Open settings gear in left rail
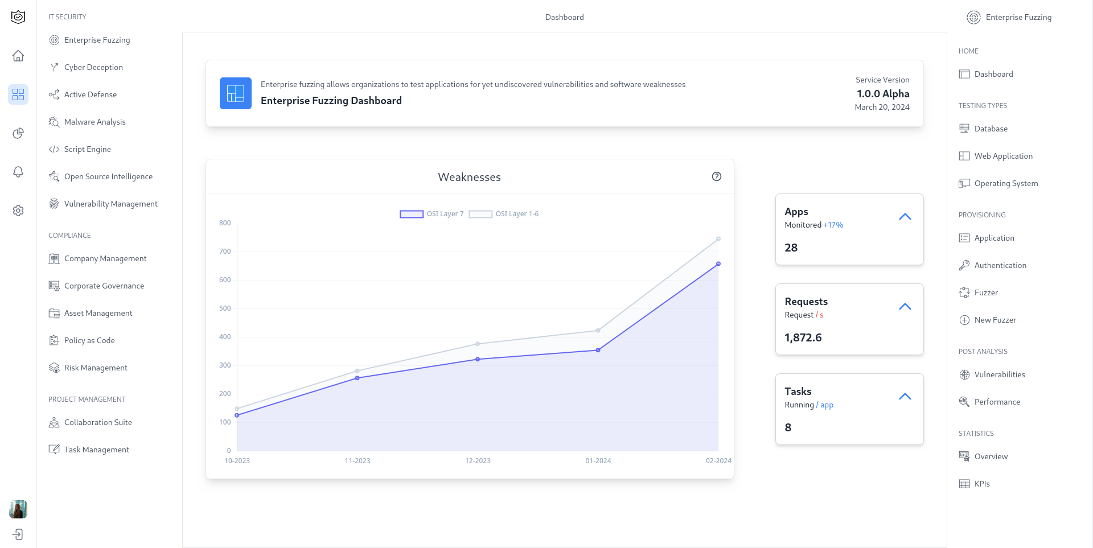This screenshot has height=548, width=1093. pyautogui.click(x=18, y=211)
